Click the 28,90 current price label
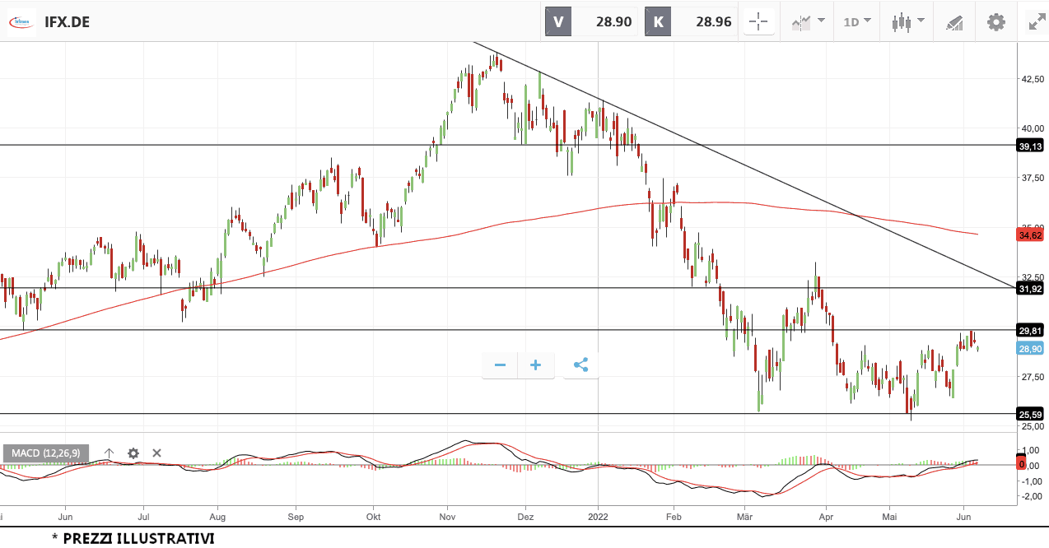 click(1031, 348)
